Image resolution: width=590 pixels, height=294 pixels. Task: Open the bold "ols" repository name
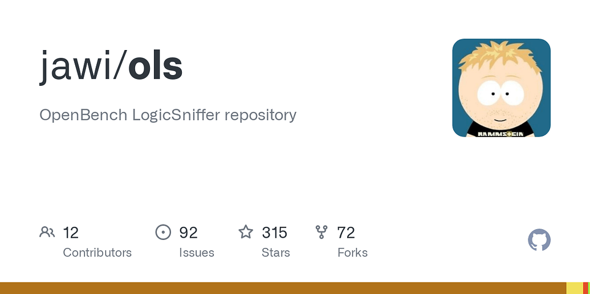[x=156, y=67]
